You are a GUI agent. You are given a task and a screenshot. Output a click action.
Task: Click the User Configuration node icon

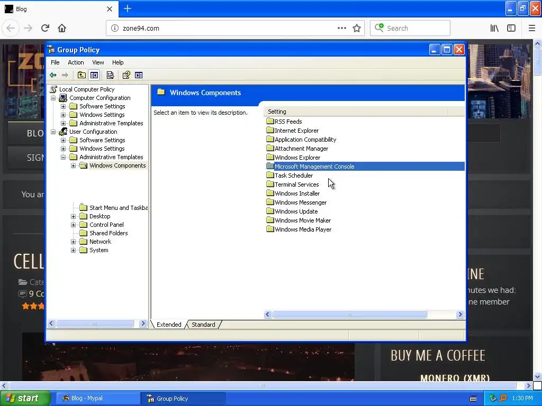(x=63, y=132)
